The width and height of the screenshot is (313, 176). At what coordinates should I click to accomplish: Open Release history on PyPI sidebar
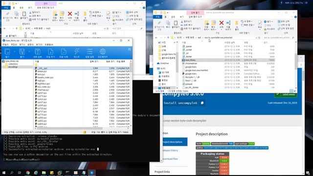coord(170,151)
